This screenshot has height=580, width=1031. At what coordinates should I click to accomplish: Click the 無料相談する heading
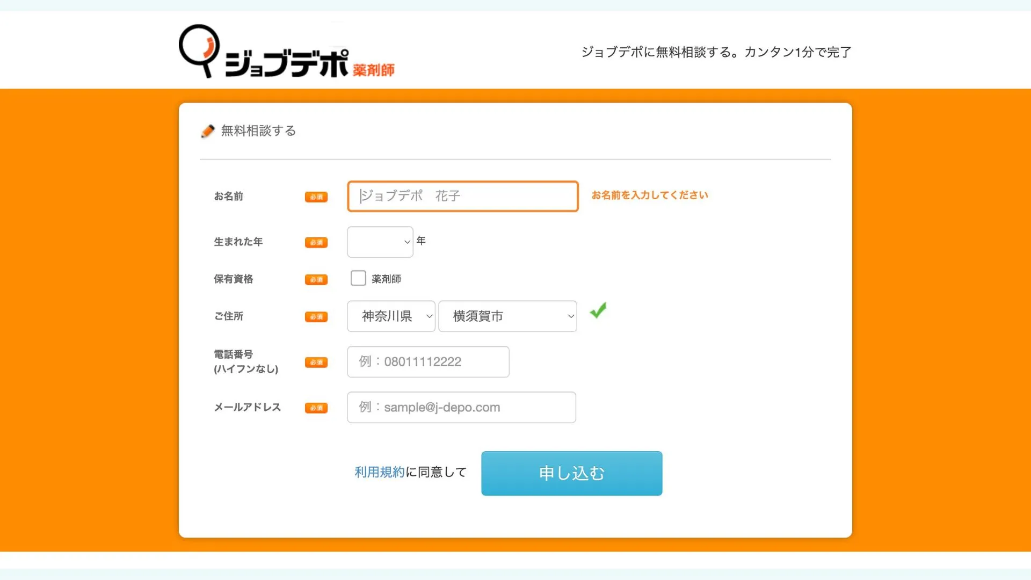[258, 131]
